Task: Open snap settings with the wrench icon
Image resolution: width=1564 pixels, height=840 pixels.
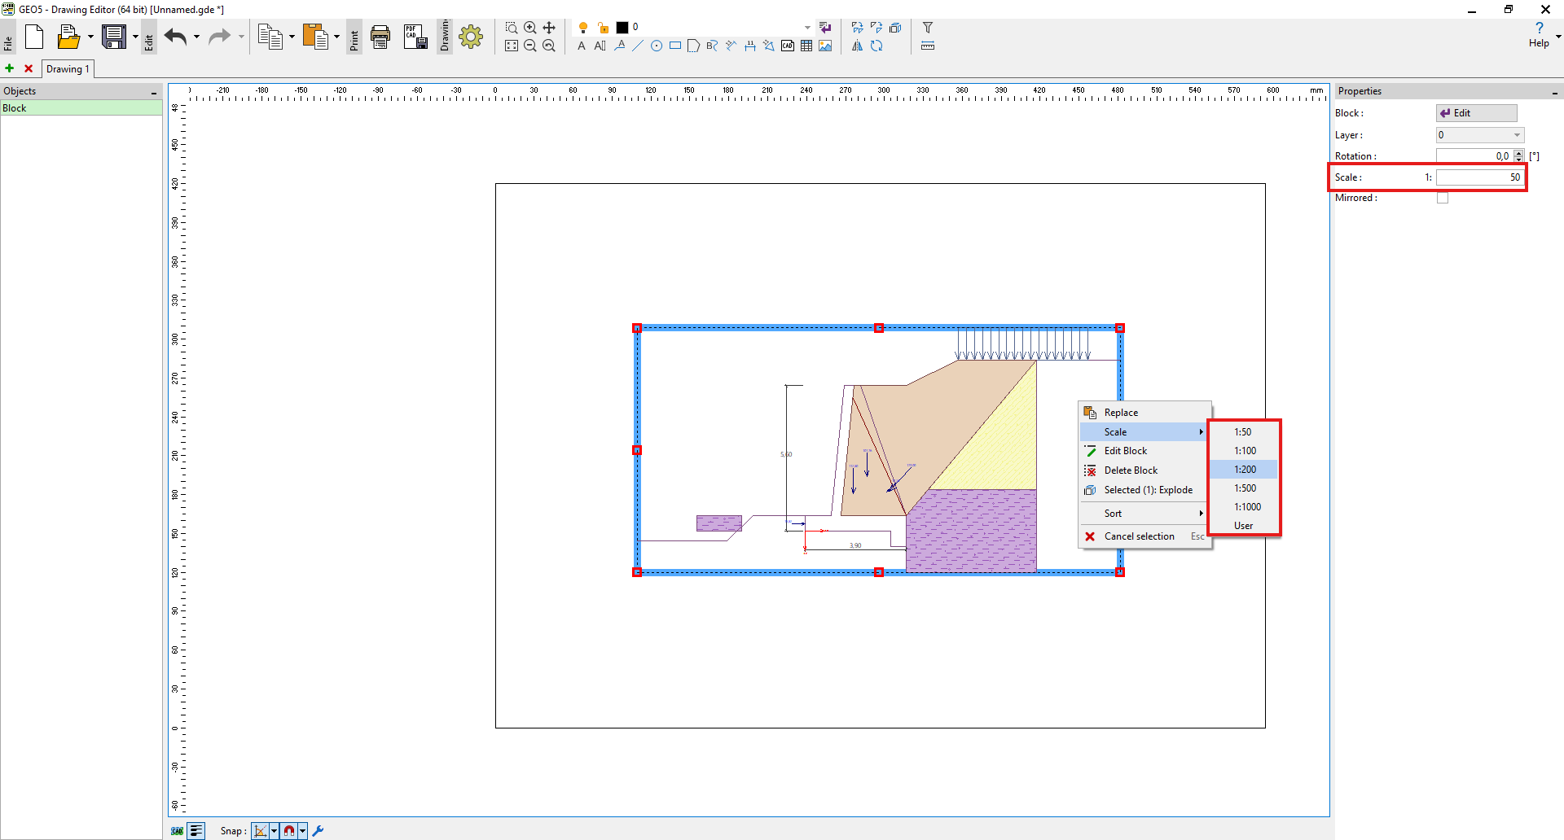Action: (x=319, y=831)
